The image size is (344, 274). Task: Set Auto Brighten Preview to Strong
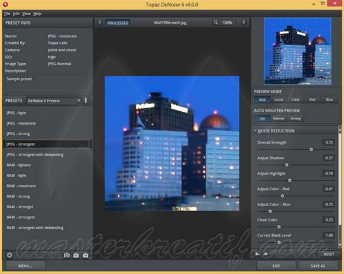(x=295, y=118)
